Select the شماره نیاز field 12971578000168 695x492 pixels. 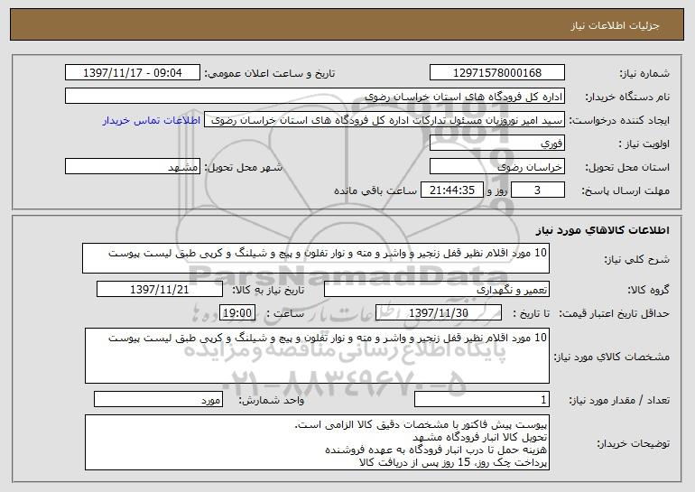pyautogui.click(x=496, y=73)
